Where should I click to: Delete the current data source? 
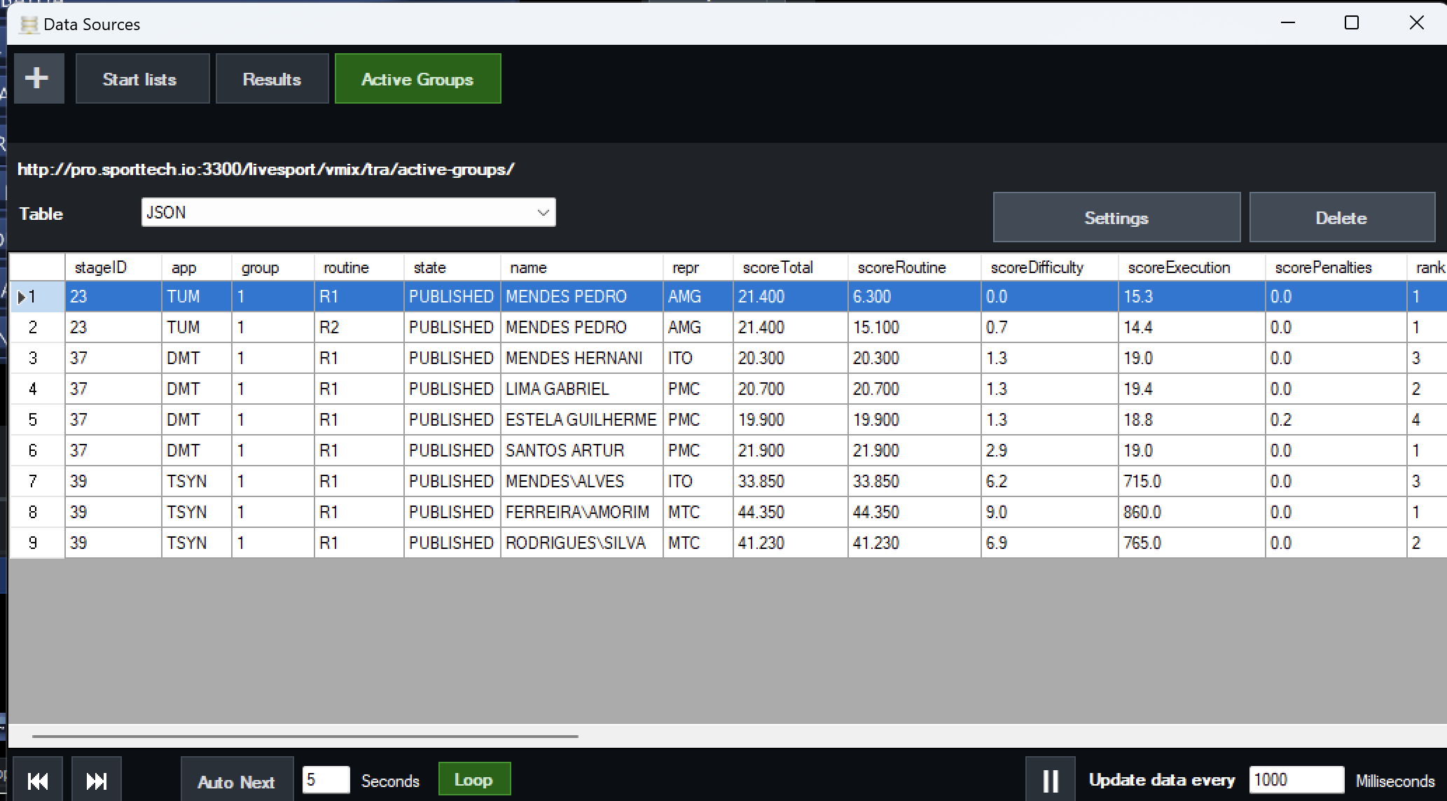coord(1341,218)
